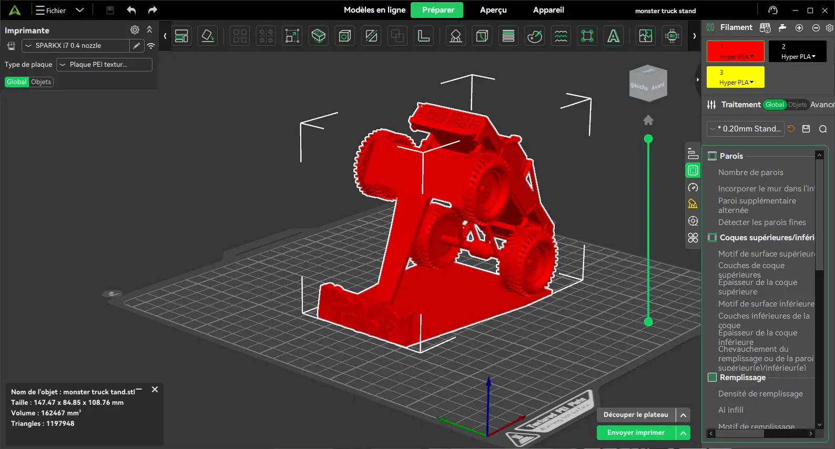Viewport: 835px width, 449px height.
Task: Switch to the Préparer tab
Action: pyautogui.click(x=437, y=10)
